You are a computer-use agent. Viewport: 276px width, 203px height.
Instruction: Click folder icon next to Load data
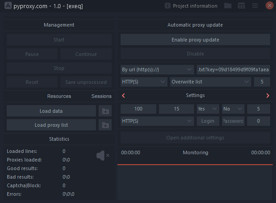pyautogui.click(x=105, y=111)
